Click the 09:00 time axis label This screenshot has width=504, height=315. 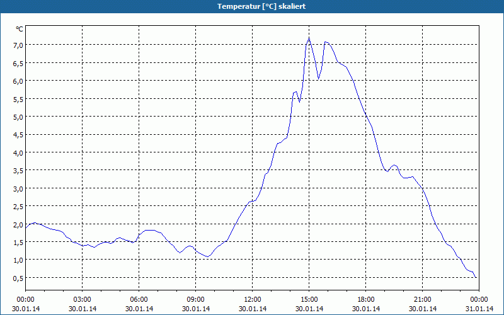[196, 300]
